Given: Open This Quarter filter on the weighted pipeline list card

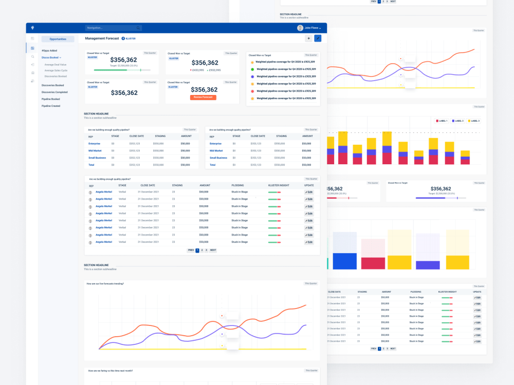Looking at the screenshot, I should pyautogui.click(x=311, y=55).
